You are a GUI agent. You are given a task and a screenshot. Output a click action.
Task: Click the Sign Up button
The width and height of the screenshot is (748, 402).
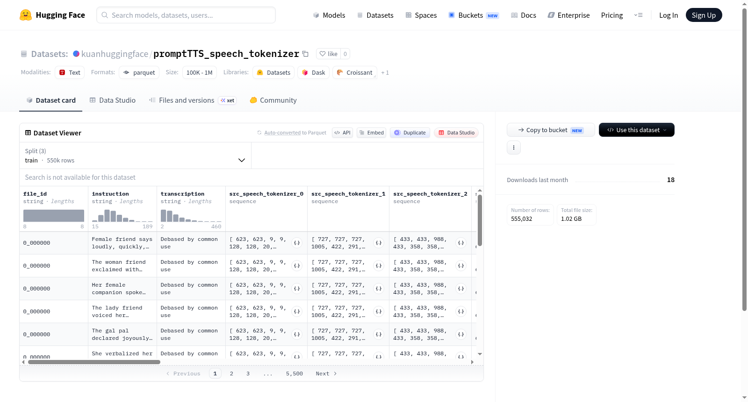pos(704,15)
